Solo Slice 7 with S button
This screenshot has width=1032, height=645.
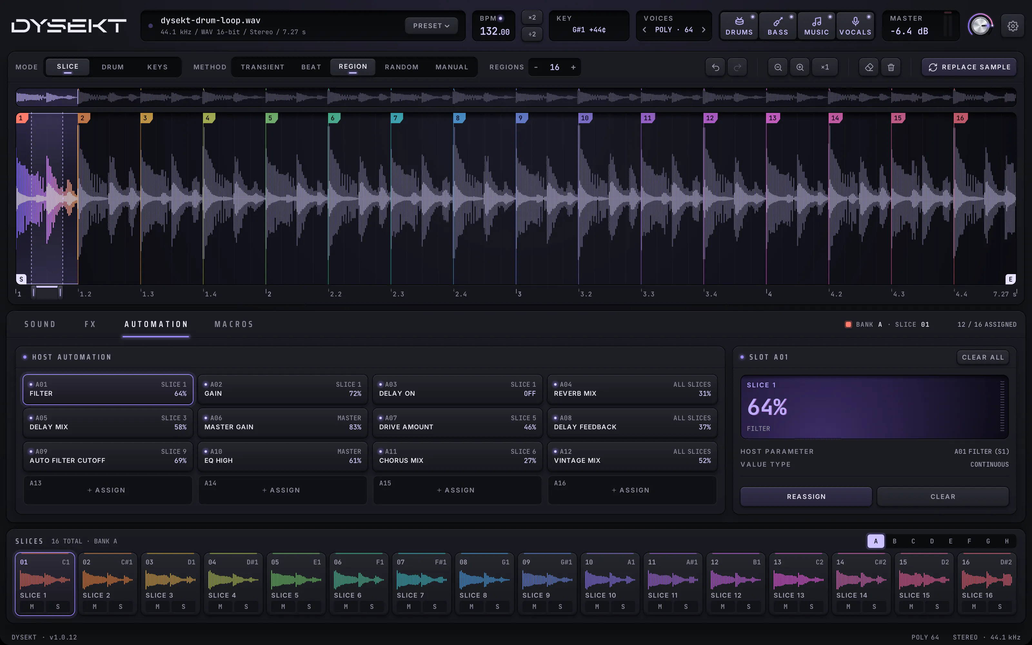tap(434, 607)
